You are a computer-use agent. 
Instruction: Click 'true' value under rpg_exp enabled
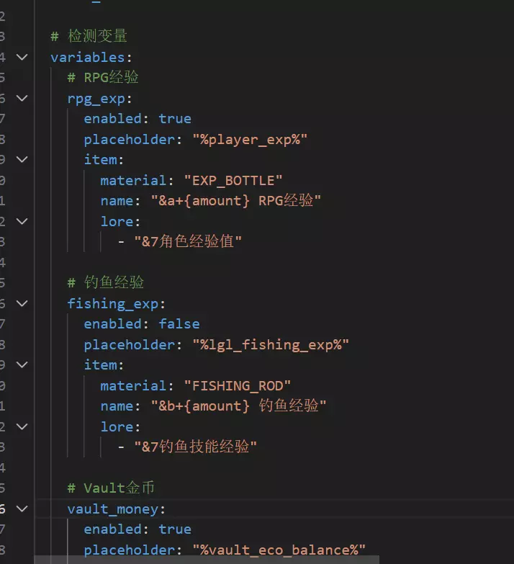click(x=175, y=119)
